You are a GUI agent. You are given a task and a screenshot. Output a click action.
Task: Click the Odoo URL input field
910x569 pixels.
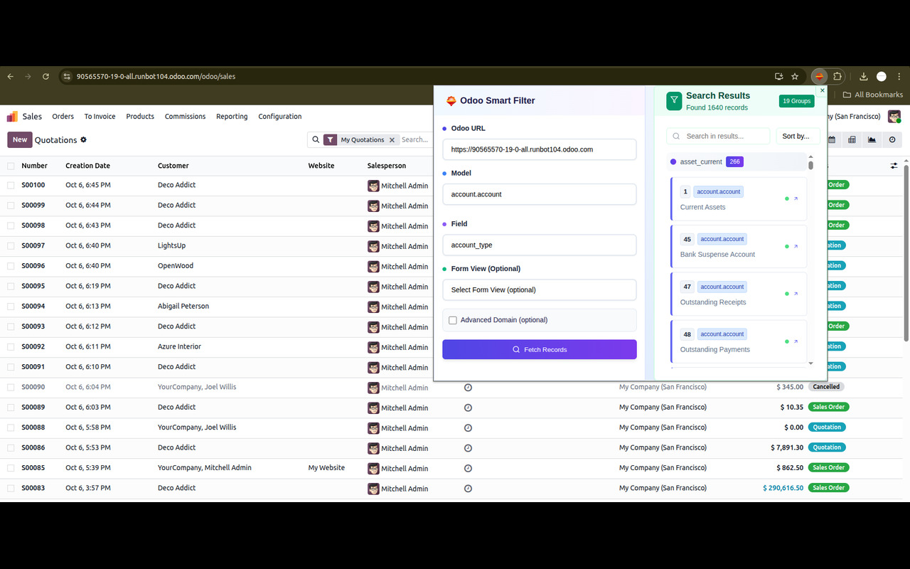click(x=540, y=149)
